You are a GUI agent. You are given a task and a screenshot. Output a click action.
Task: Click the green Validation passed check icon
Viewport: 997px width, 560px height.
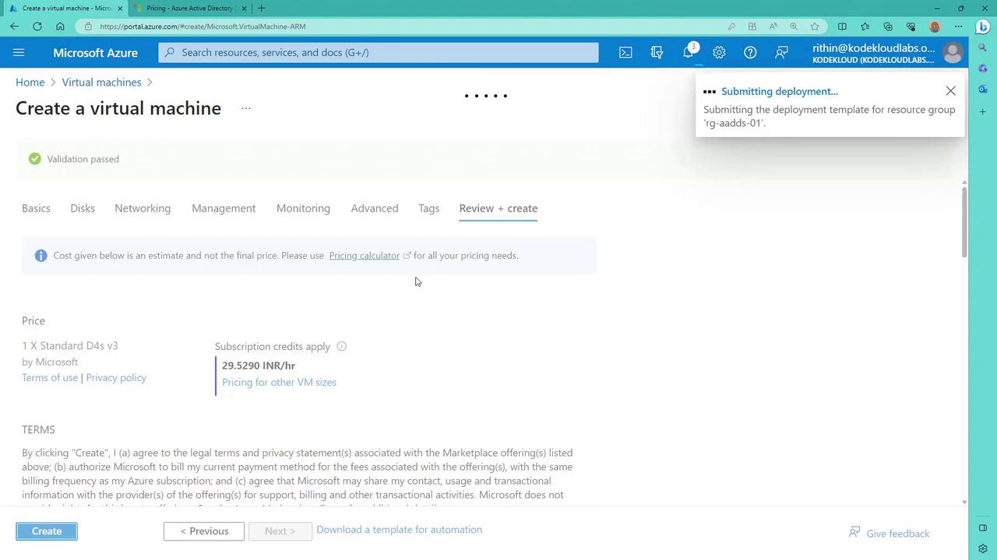pos(34,159)
